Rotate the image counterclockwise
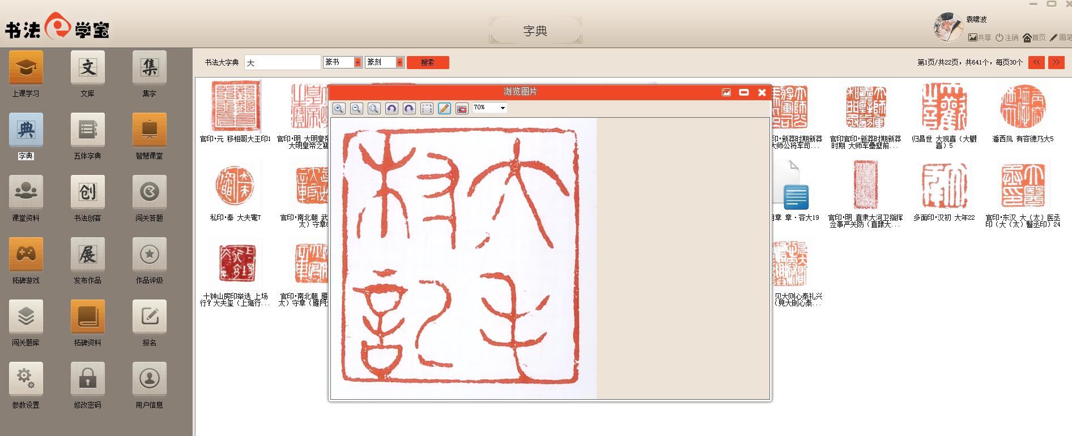 click(392, 109)
